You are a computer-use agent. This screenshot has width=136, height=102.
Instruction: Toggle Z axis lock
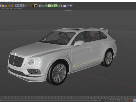coord(23,6)
